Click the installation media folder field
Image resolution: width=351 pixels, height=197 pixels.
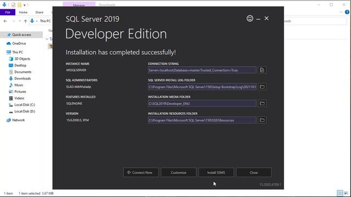202,103
